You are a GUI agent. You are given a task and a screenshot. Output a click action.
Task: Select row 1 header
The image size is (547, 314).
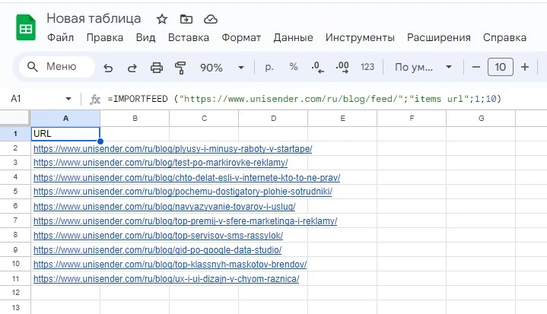15,134
